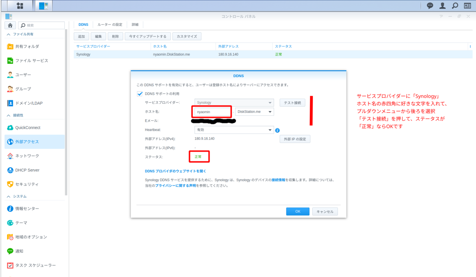Open Heartbeat 有効 dropdown
This screenshot has width=476, height=277.
pyautogui.click(x=234, y=130)
